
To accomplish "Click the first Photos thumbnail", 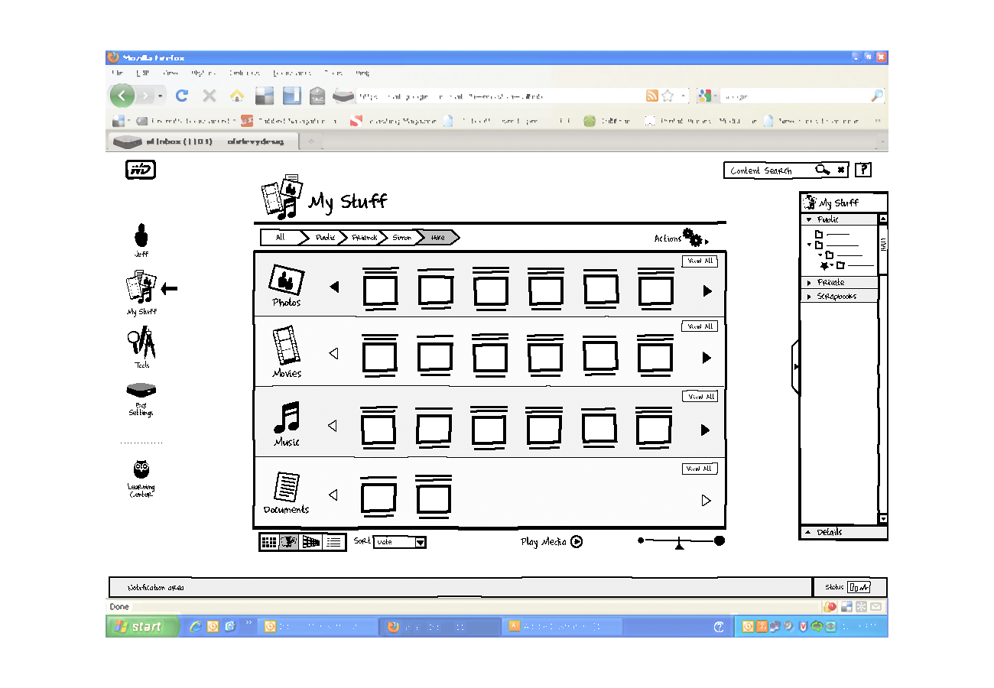I will pos(379,290).
